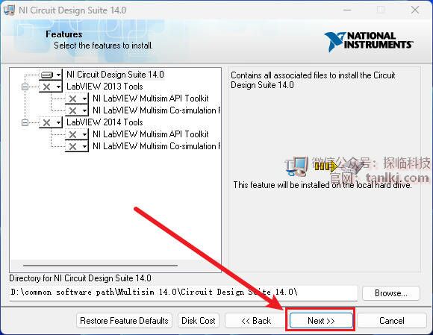Open X icon of Co-simulation plugin under LabVIEW 2014
433x335 pixels.
[x=77, y=146]
